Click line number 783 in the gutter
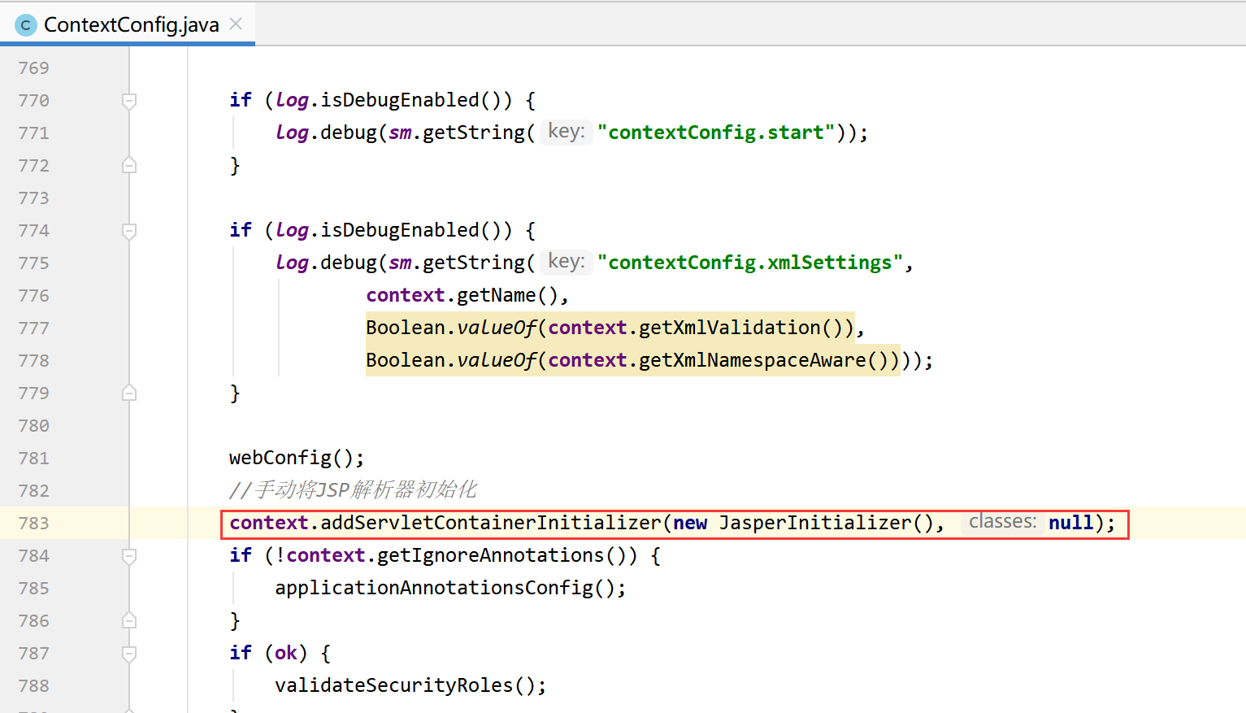This screenshot has height=713, width=1246. coord(33,524)
